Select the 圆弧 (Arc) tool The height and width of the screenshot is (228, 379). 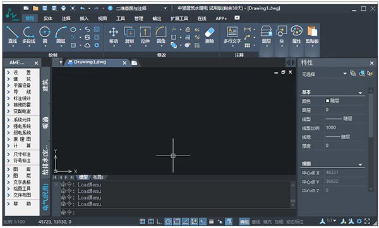61,35
